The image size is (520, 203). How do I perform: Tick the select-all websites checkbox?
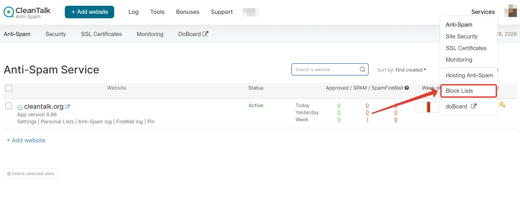[9, 88]
